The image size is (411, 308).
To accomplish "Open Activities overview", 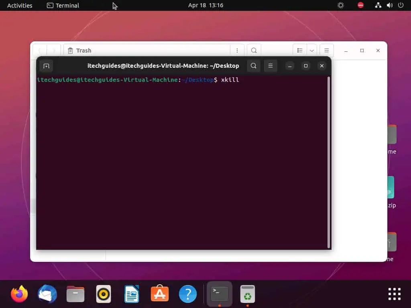I will coord(20,5).
